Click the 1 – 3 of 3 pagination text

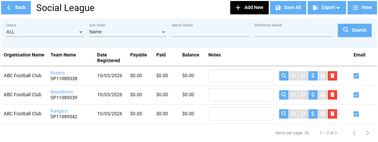coord(328,133)
